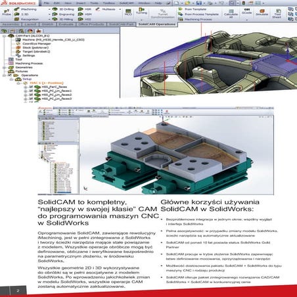The width and height of the screenshot is (297, 297).
Task: Open the Edit menu
Action: point(57,3)
